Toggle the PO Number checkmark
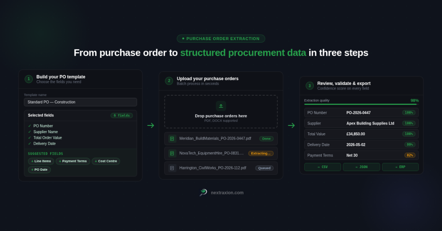The image size is (442, 231). [30, 126]
